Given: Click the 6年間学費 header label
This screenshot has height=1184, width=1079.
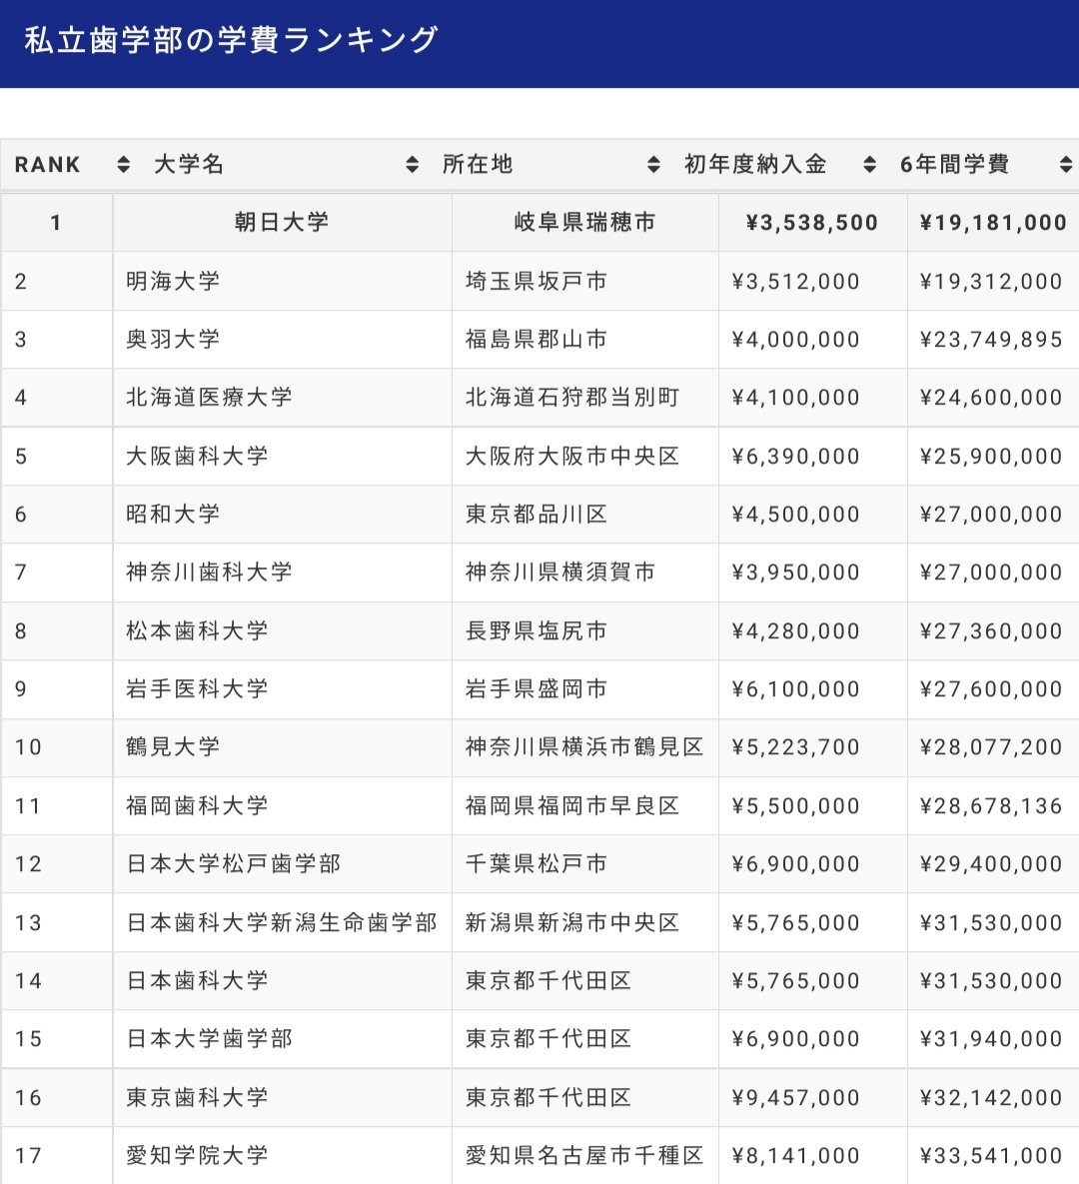Looking at the screenshot, I should coord(954,164).
